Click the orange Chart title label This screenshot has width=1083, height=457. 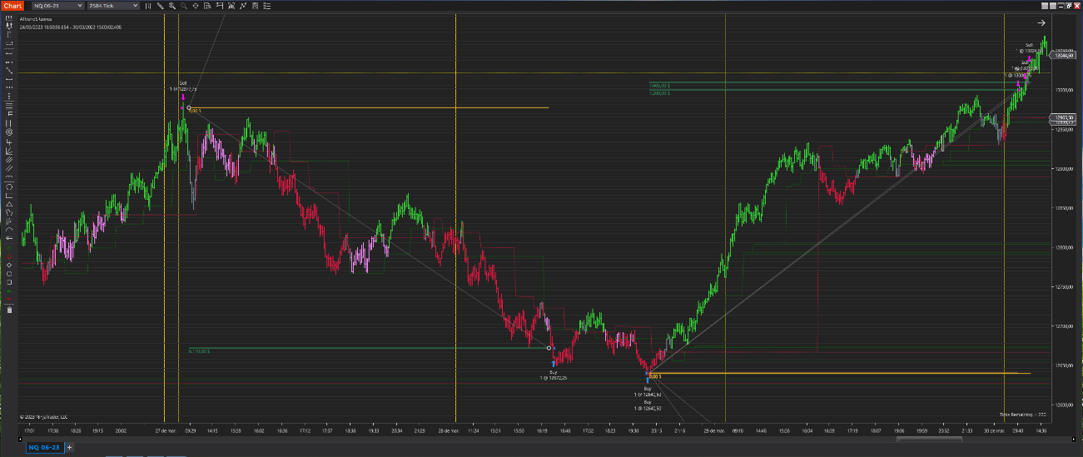[12, 6]
